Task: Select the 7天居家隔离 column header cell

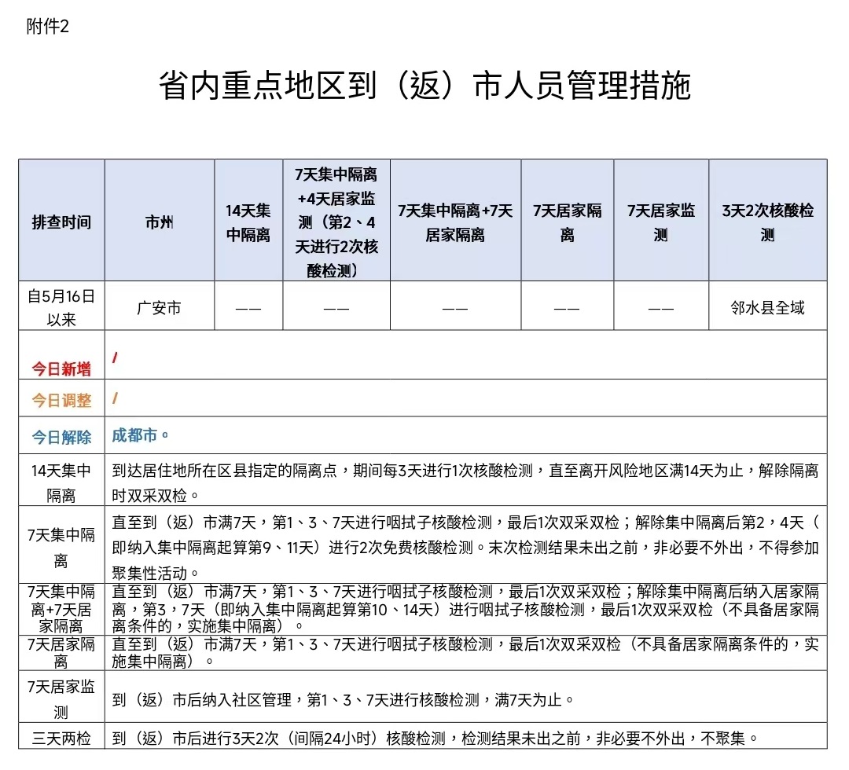Action: click(567, 222)
